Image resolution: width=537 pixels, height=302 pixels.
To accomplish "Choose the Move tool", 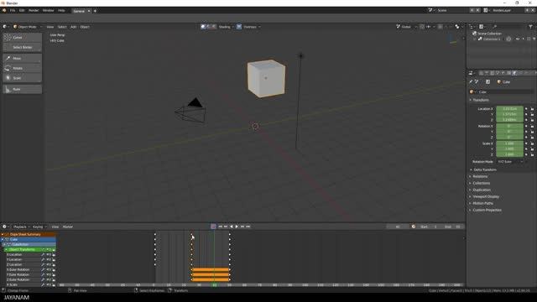I will 23,58.
